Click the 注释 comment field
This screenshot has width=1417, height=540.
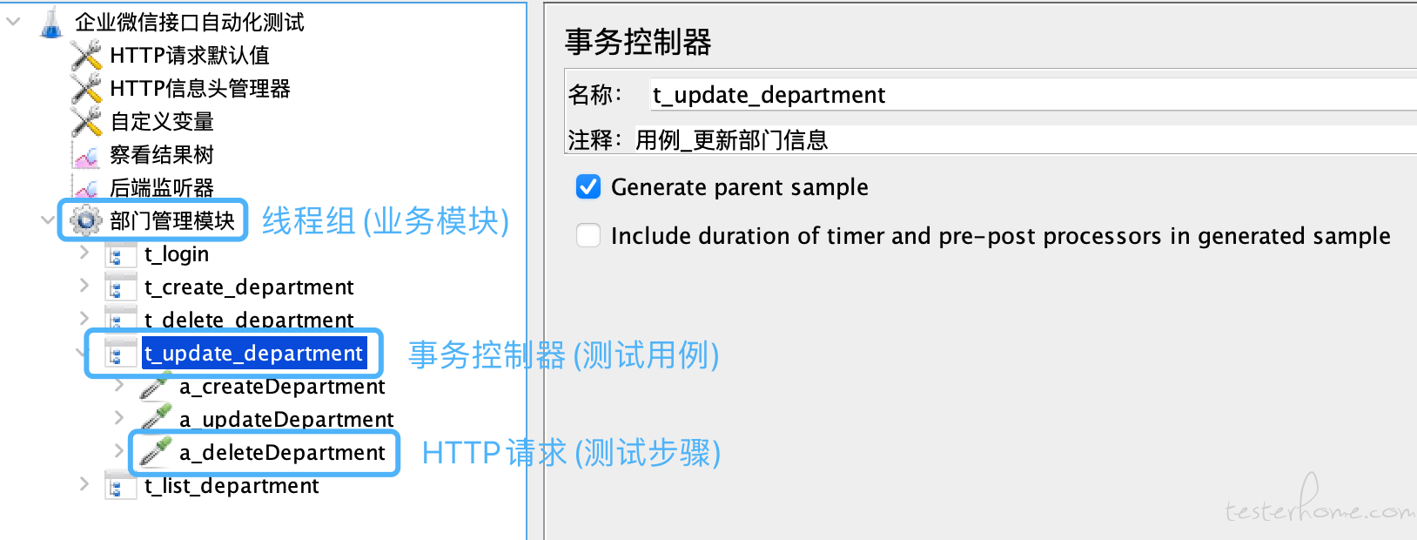point(1024,139)
